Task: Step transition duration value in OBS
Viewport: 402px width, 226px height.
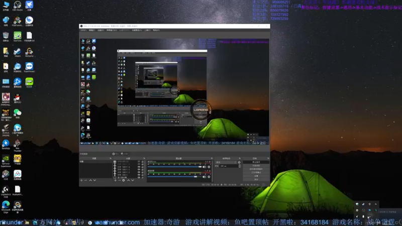Action: (x=240, y=166)
